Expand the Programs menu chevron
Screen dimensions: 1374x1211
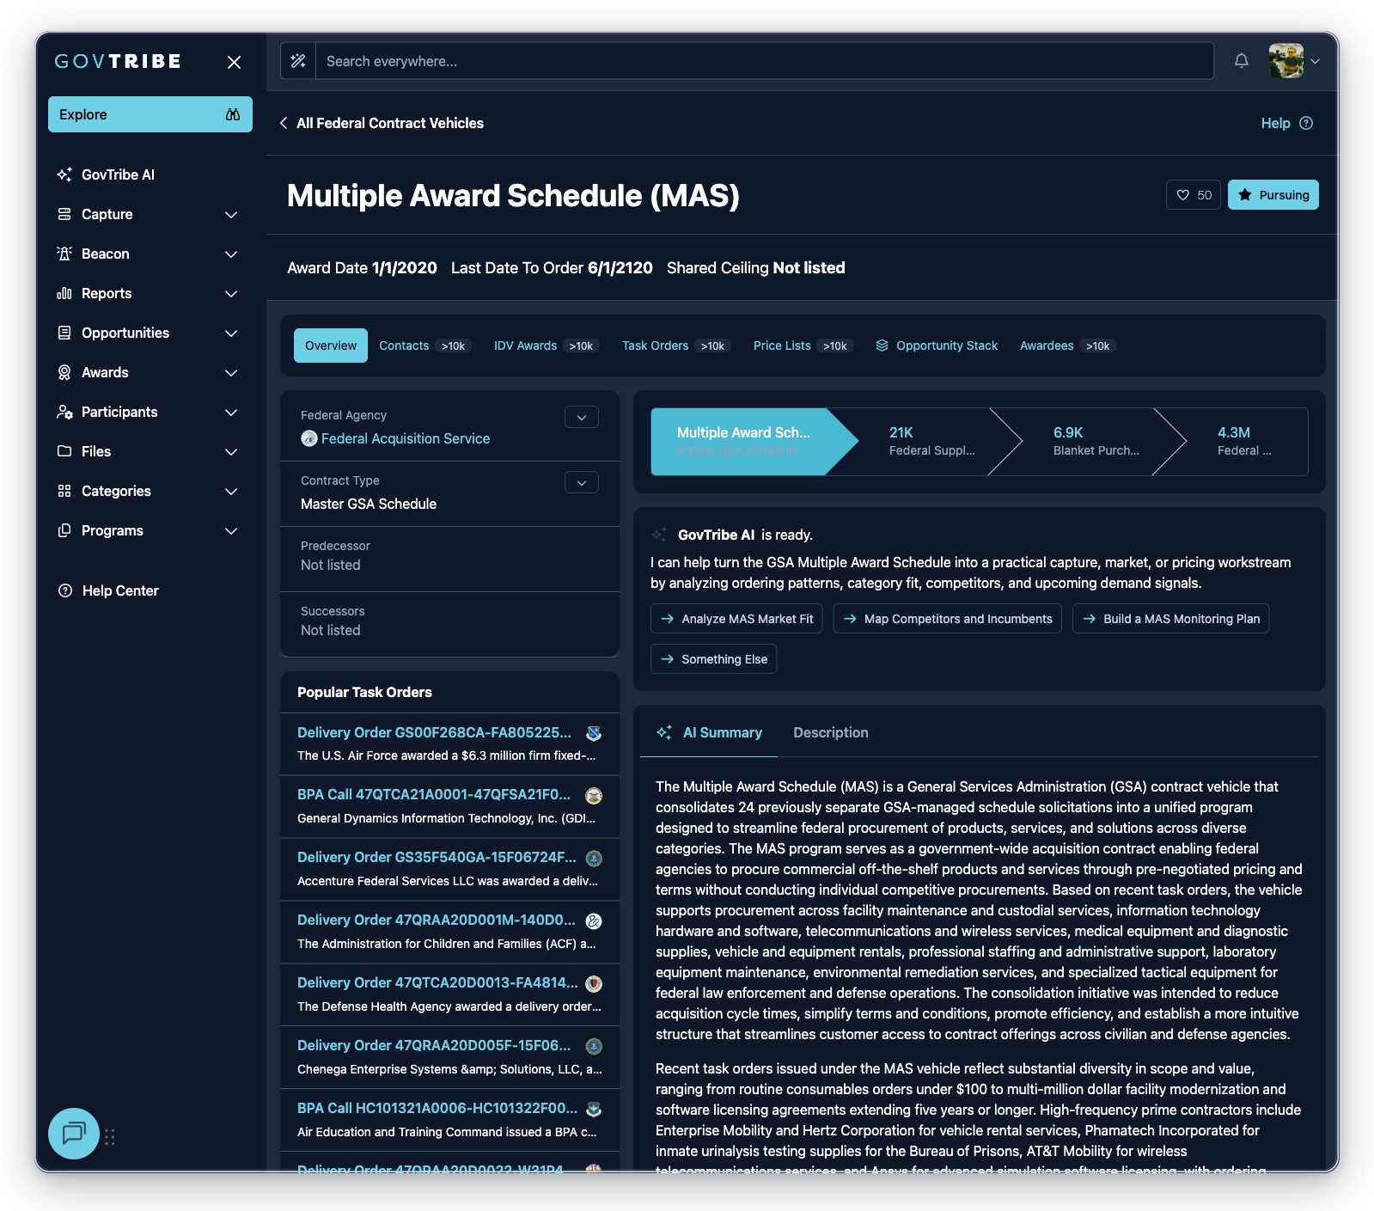click(x=231, y=530)
